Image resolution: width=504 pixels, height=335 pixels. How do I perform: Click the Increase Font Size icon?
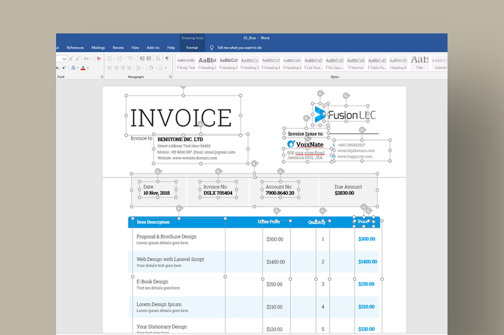click(70, 59)
